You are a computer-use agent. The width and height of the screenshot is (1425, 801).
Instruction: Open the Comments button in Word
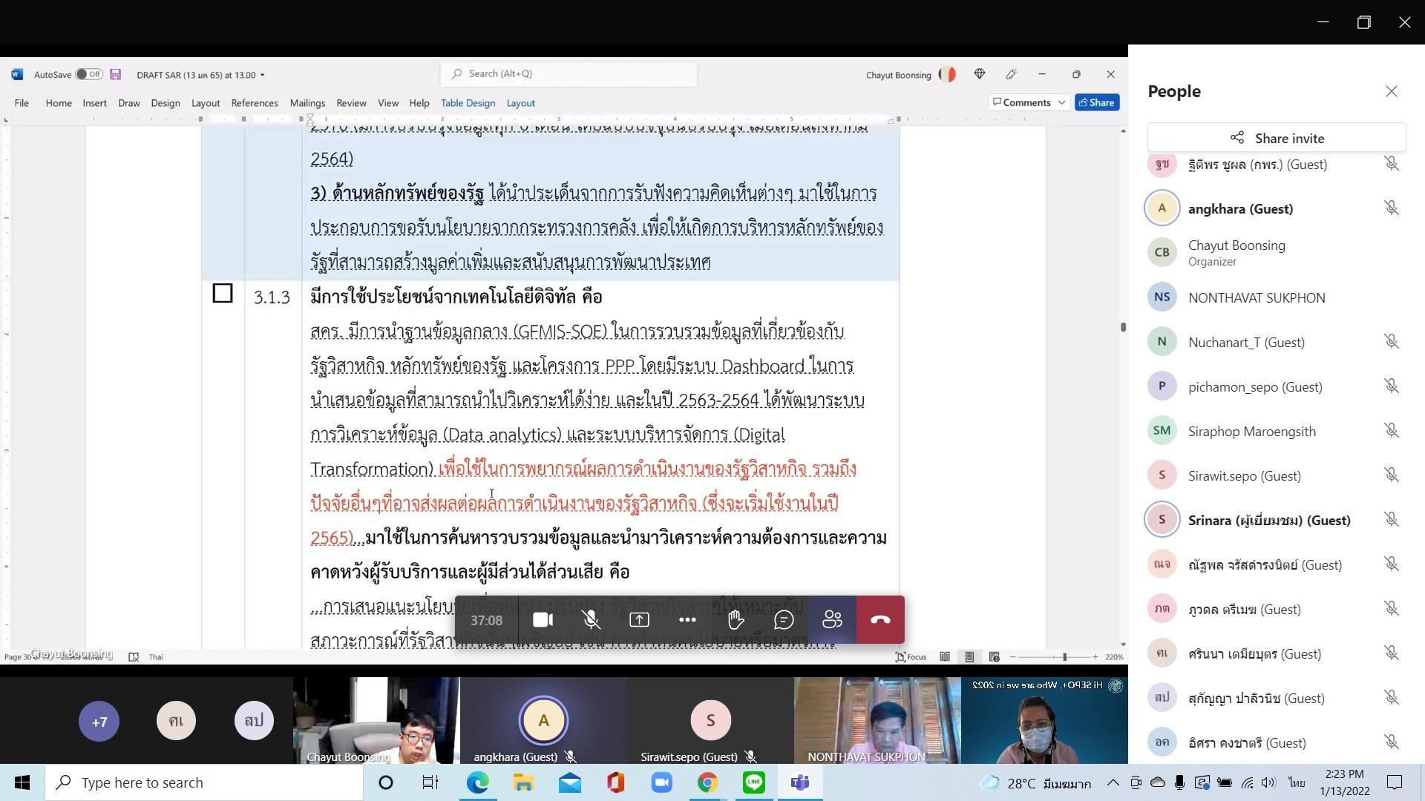coord(1029,102)
